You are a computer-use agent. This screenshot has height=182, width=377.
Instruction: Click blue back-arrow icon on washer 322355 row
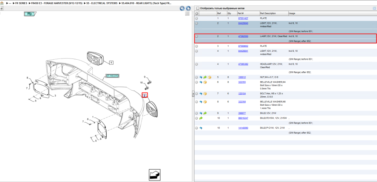201,82
